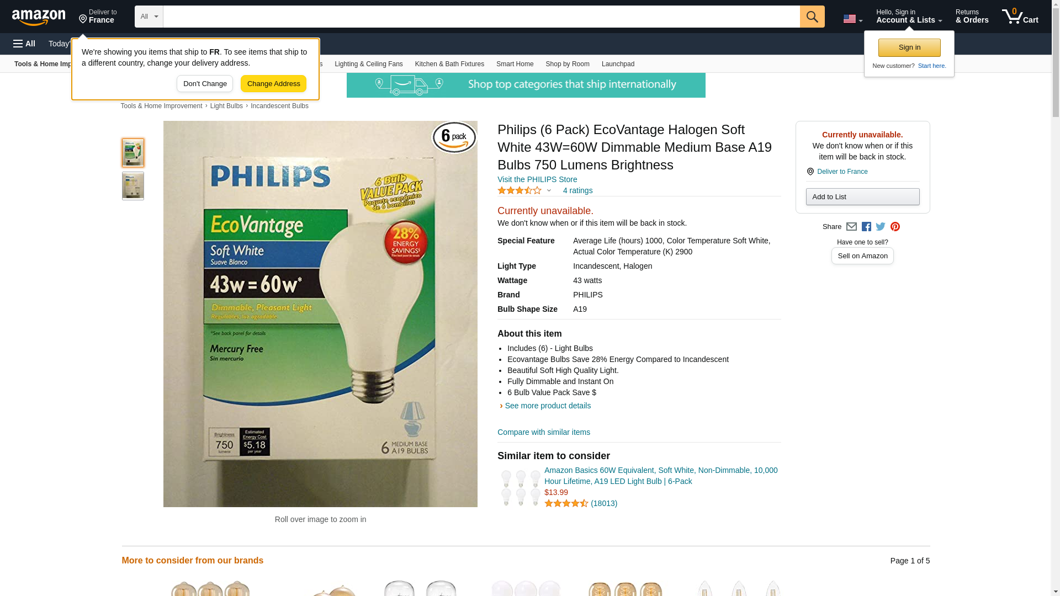Image resolution: width=1060 pixels, height=596 pixels.
Task: Open the country flag language selector
Action: click(x=852, y=19)
